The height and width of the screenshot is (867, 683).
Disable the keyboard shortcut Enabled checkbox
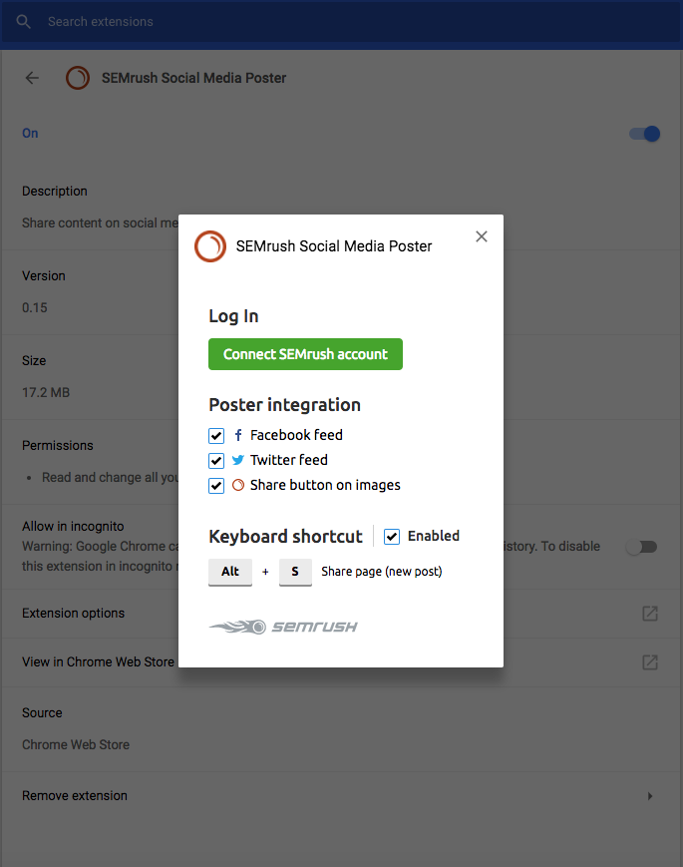(x=392, y=537)
